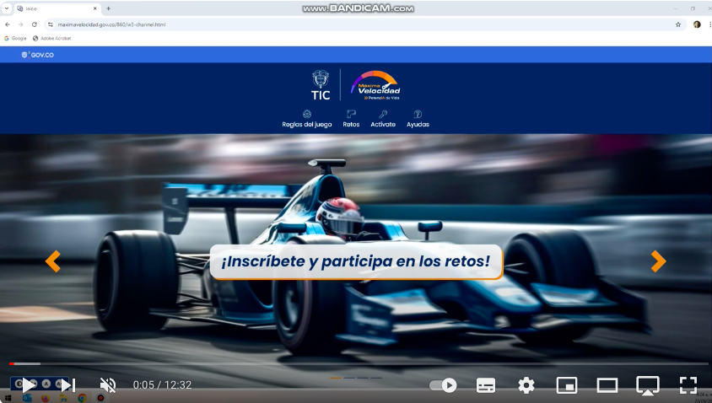This screenshot has height=403, width=712.
Task: Open the Retos menu item
Action: tap(351, 119)
